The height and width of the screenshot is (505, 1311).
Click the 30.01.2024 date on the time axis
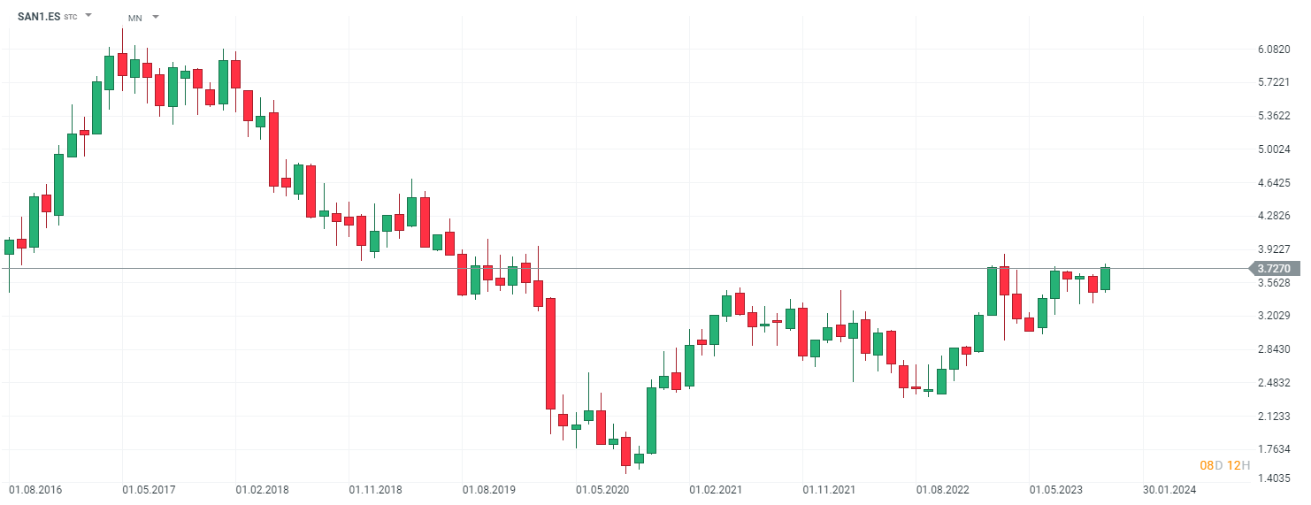[1168, 488]
